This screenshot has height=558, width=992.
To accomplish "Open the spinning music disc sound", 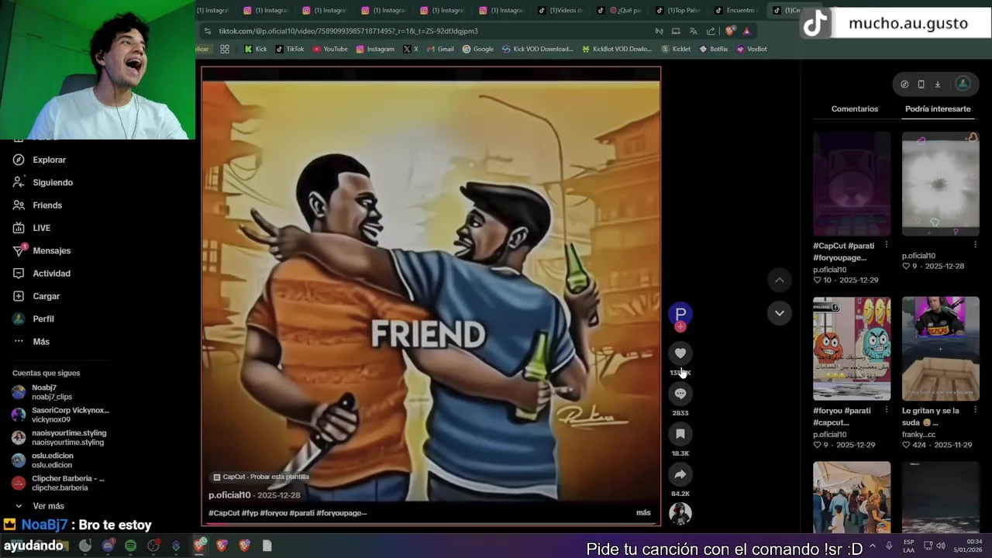I will click(x=680, y=513).
